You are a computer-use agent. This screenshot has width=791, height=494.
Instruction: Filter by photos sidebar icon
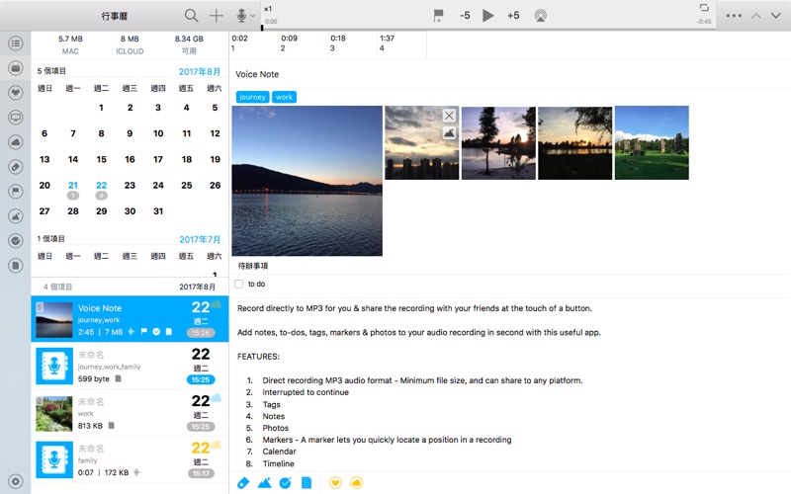pyautogui.click(x=16, y=216)
